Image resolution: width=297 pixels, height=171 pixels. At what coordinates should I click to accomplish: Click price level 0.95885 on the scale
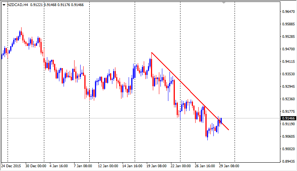click(x=288, y=24)
